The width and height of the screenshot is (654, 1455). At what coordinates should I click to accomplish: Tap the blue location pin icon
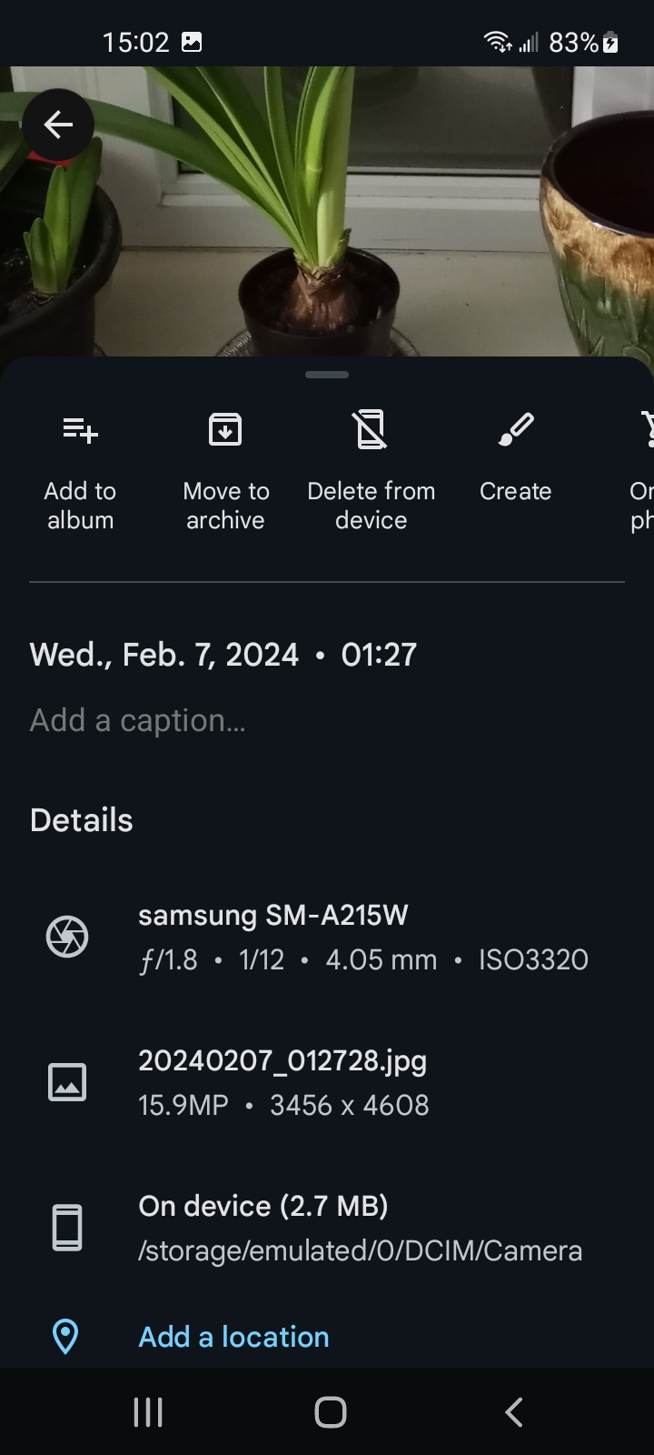[x=65, y=1337]
